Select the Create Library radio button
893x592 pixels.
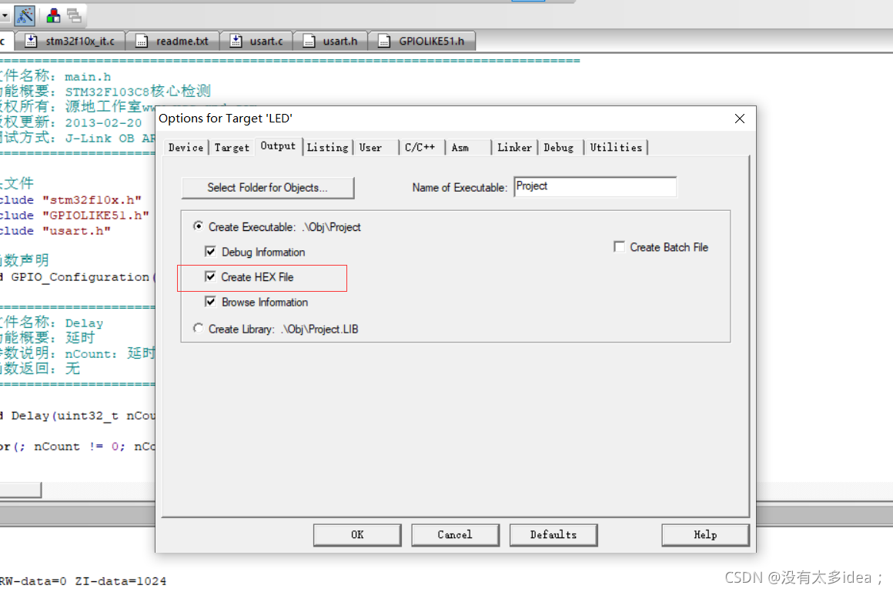(198, 328)
